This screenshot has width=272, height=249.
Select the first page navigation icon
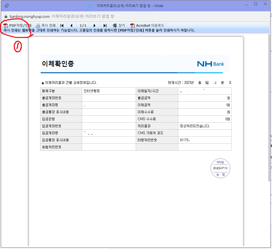tap(62, 25)
